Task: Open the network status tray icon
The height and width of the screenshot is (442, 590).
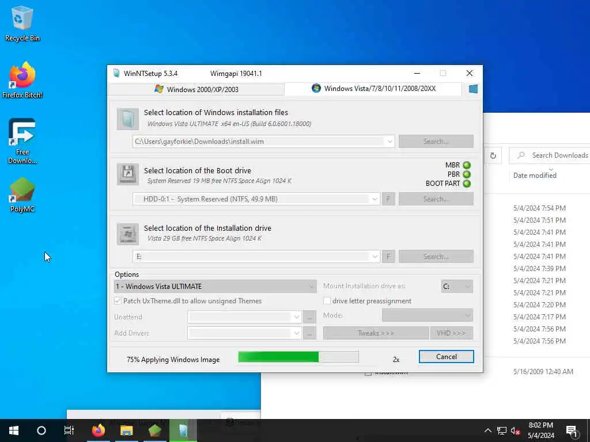Action: (x=502, y=430)
